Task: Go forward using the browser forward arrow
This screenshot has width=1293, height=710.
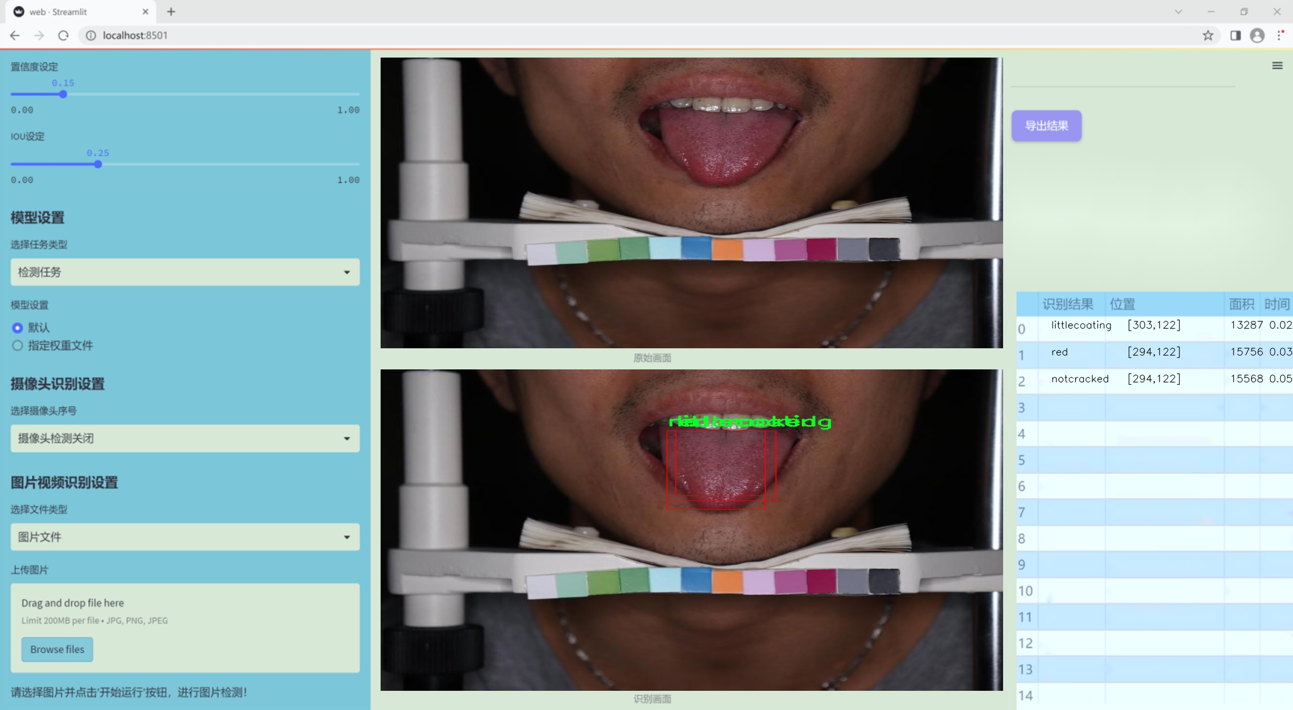Action: 39,35
